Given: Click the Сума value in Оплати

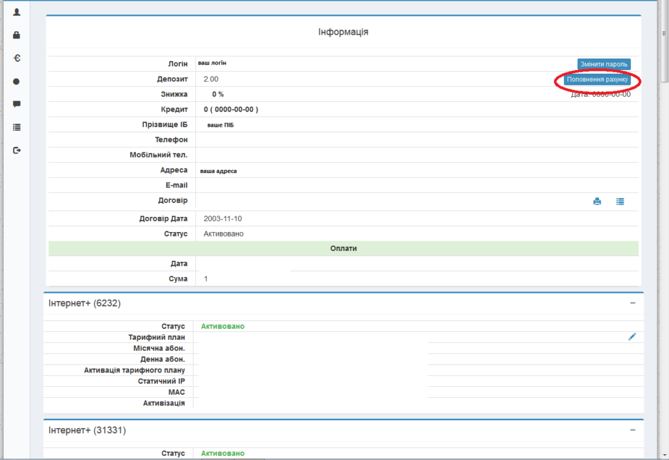Looking at the screenshot, I should point(206,279).
